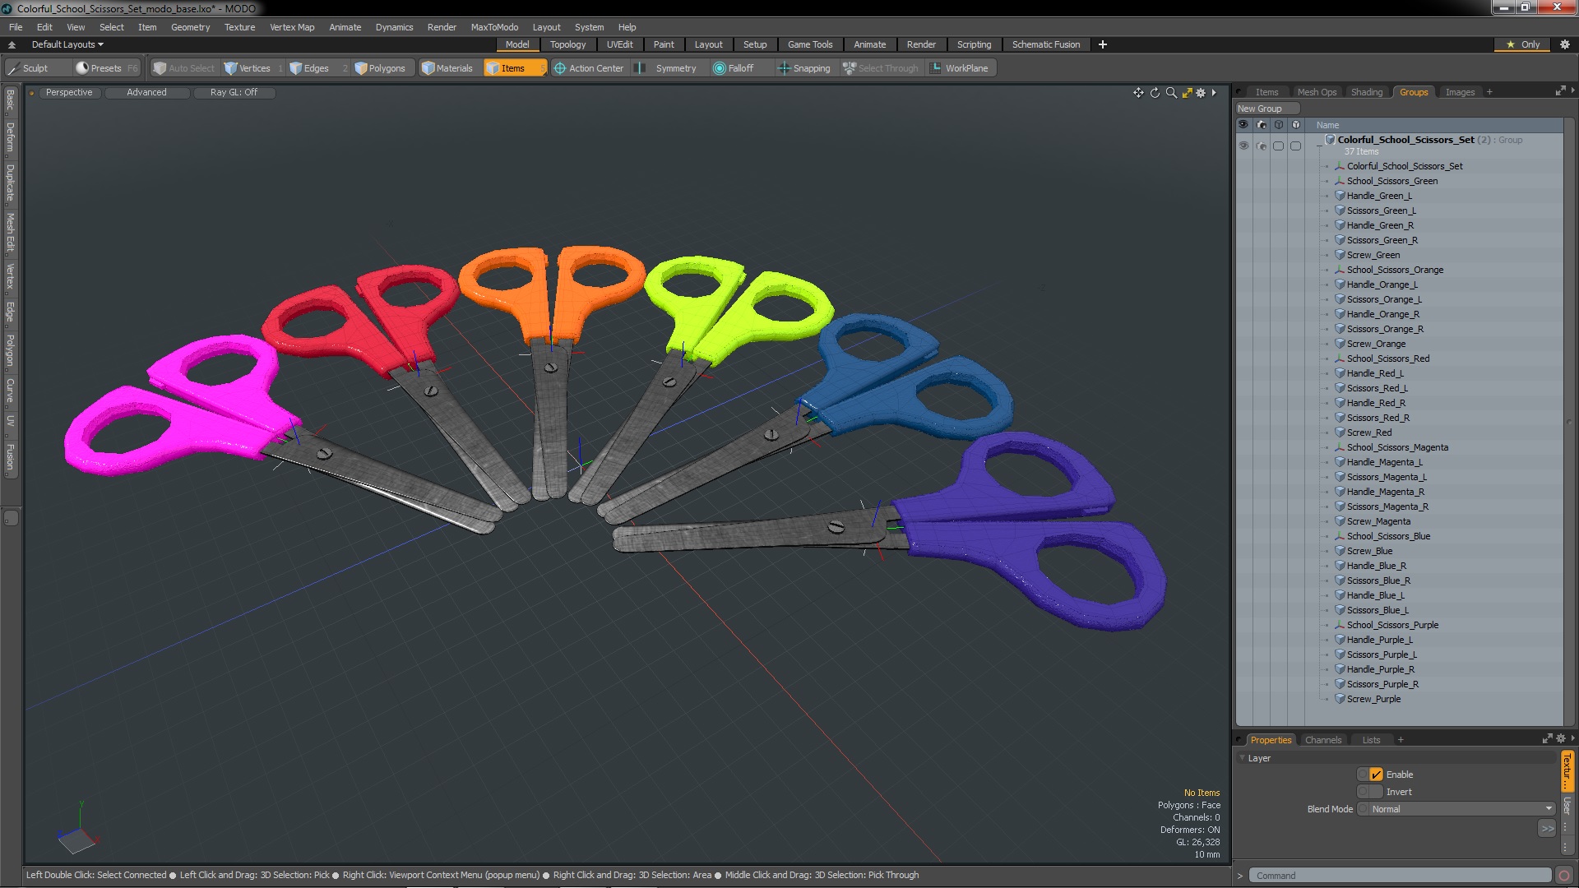
Task: Switch to the Shading tab
Action: (1366, 92)
